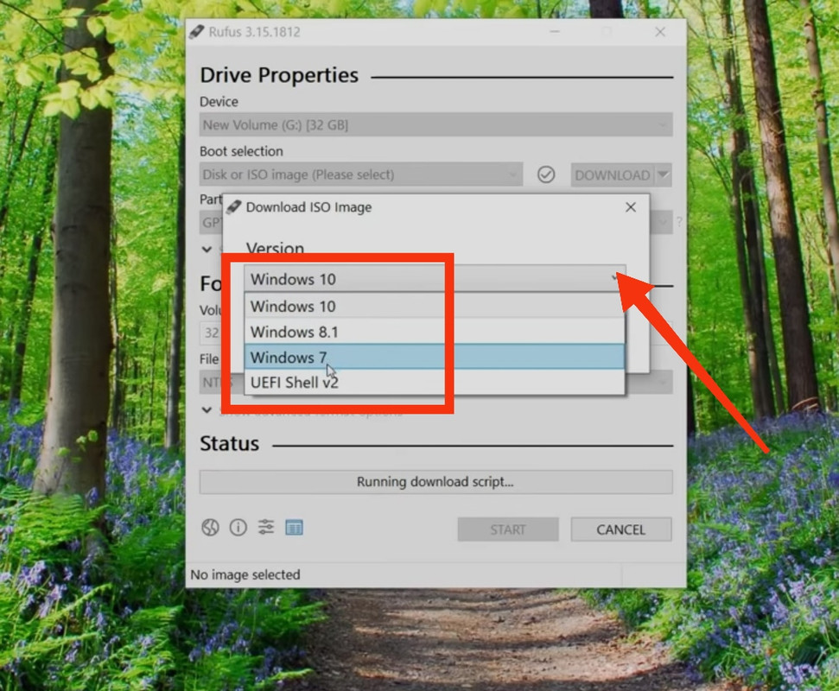Click the No image selected status text

pyautogui.click(x=245, y=574)
